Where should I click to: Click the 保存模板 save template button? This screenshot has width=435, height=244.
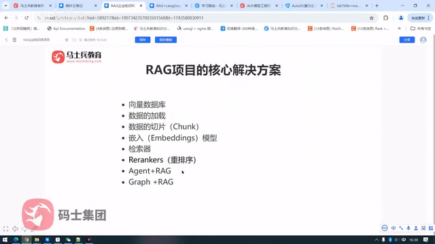click(166, 40)
